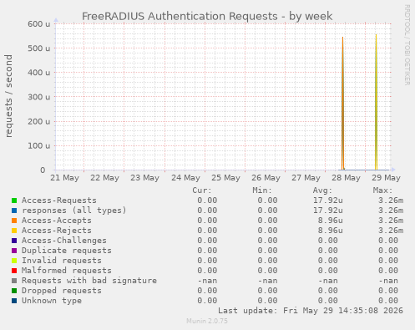Click Access-Rejects average value 8.96u
This screenshot has width=415, height=330.
[x=331, y=231]
